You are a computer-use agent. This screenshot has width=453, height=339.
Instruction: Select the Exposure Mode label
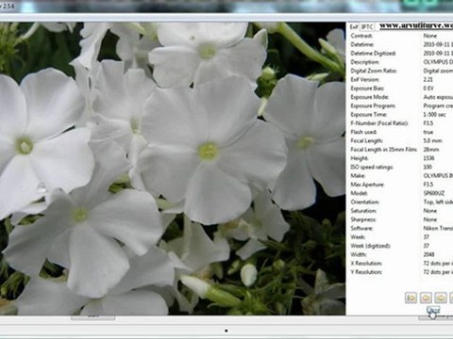tap(369, 97)
